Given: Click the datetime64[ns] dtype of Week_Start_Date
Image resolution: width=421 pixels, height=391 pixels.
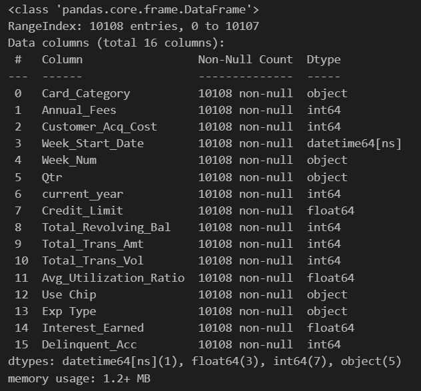Looking at the screenshot, I should click(x=354, y=144).
